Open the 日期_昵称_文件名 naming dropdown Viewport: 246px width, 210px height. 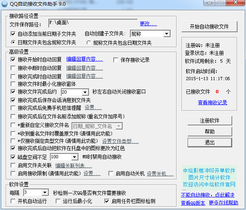97,126
